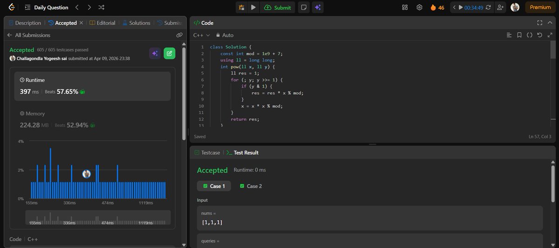This screenshot has height=248, width=559.
Task: Toggle the Auto lock setting
Action: pos(225,35)
